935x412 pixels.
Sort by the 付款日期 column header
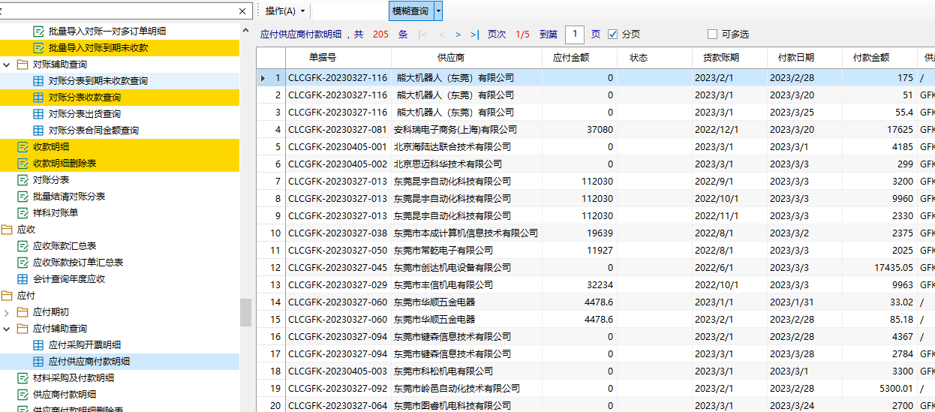click(x=795, y=58)
